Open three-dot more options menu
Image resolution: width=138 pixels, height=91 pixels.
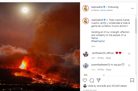(x=132, y=8)
